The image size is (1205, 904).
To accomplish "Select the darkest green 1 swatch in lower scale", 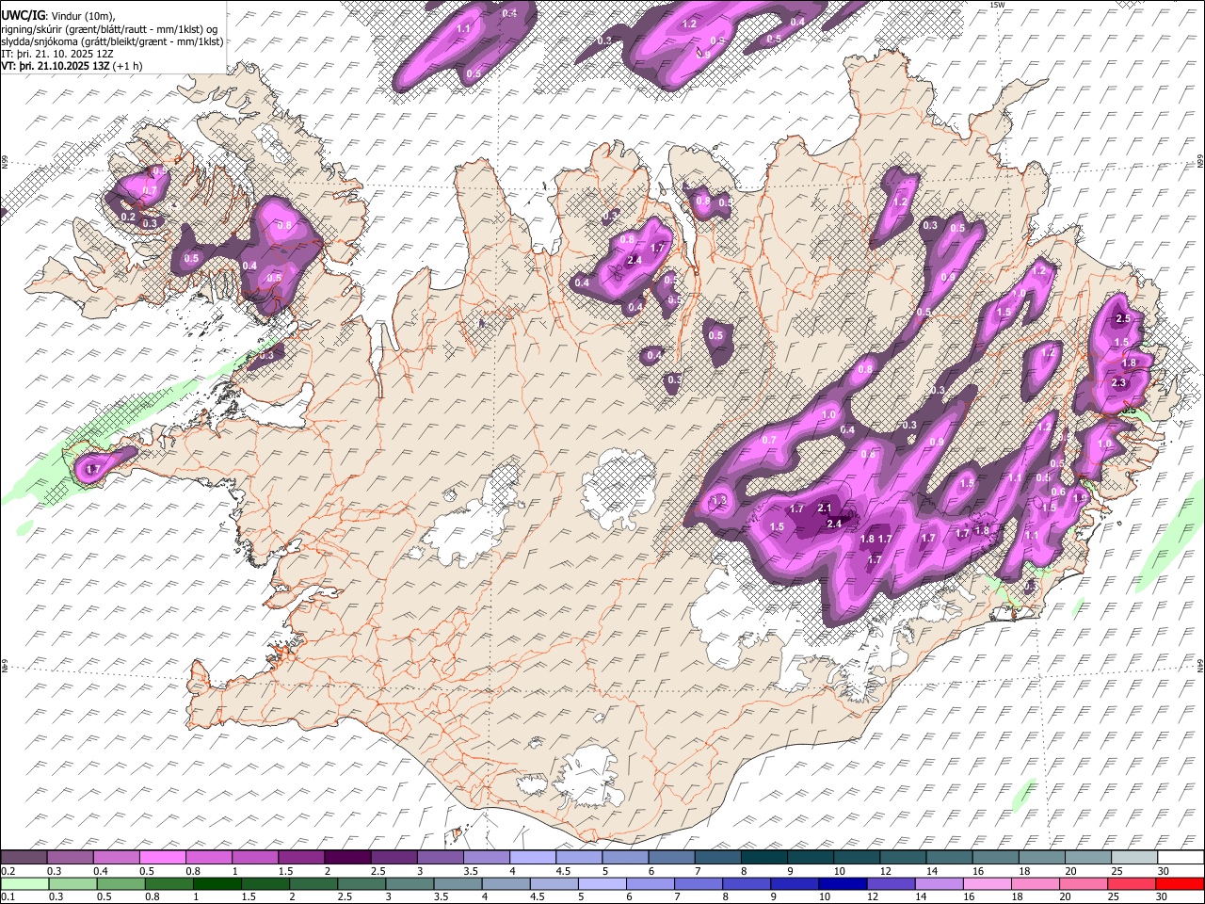I will [217, 884].
